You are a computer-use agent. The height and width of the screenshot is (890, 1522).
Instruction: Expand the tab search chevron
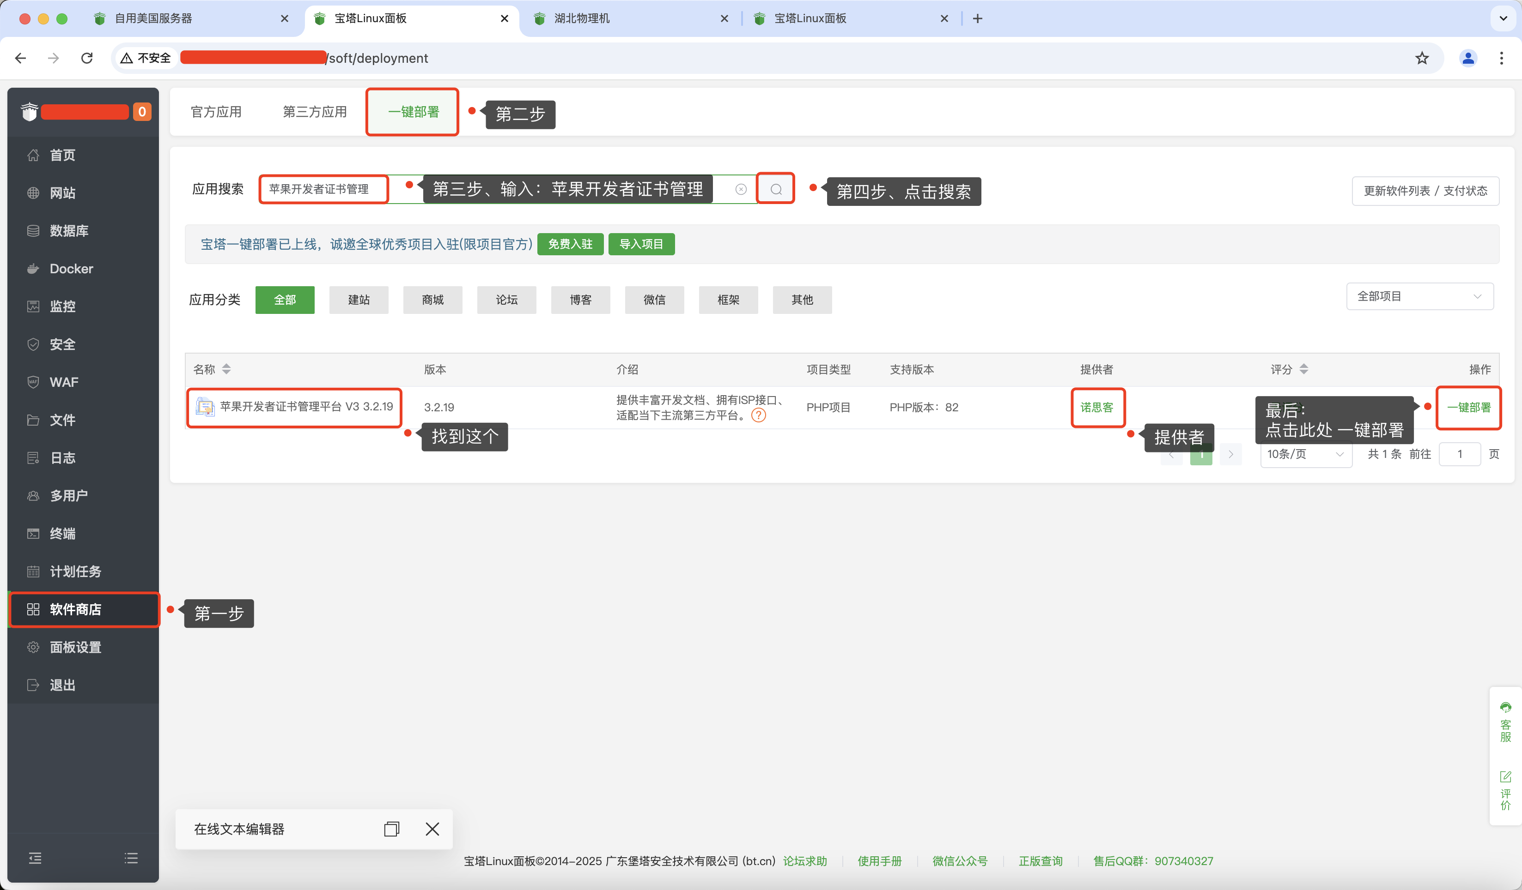point(1504,18)
